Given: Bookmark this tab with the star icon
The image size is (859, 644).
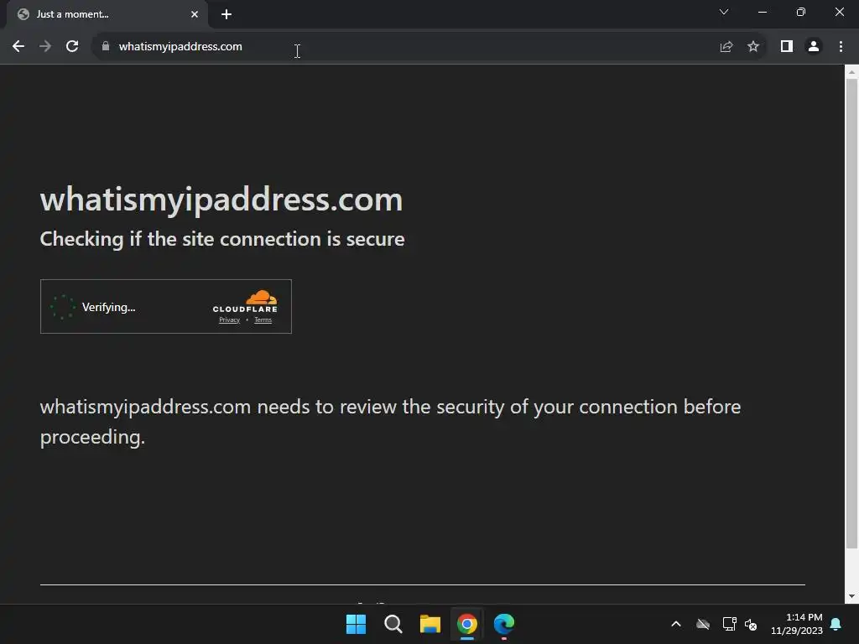Looking at the screenshot, I should coord(753,47).
